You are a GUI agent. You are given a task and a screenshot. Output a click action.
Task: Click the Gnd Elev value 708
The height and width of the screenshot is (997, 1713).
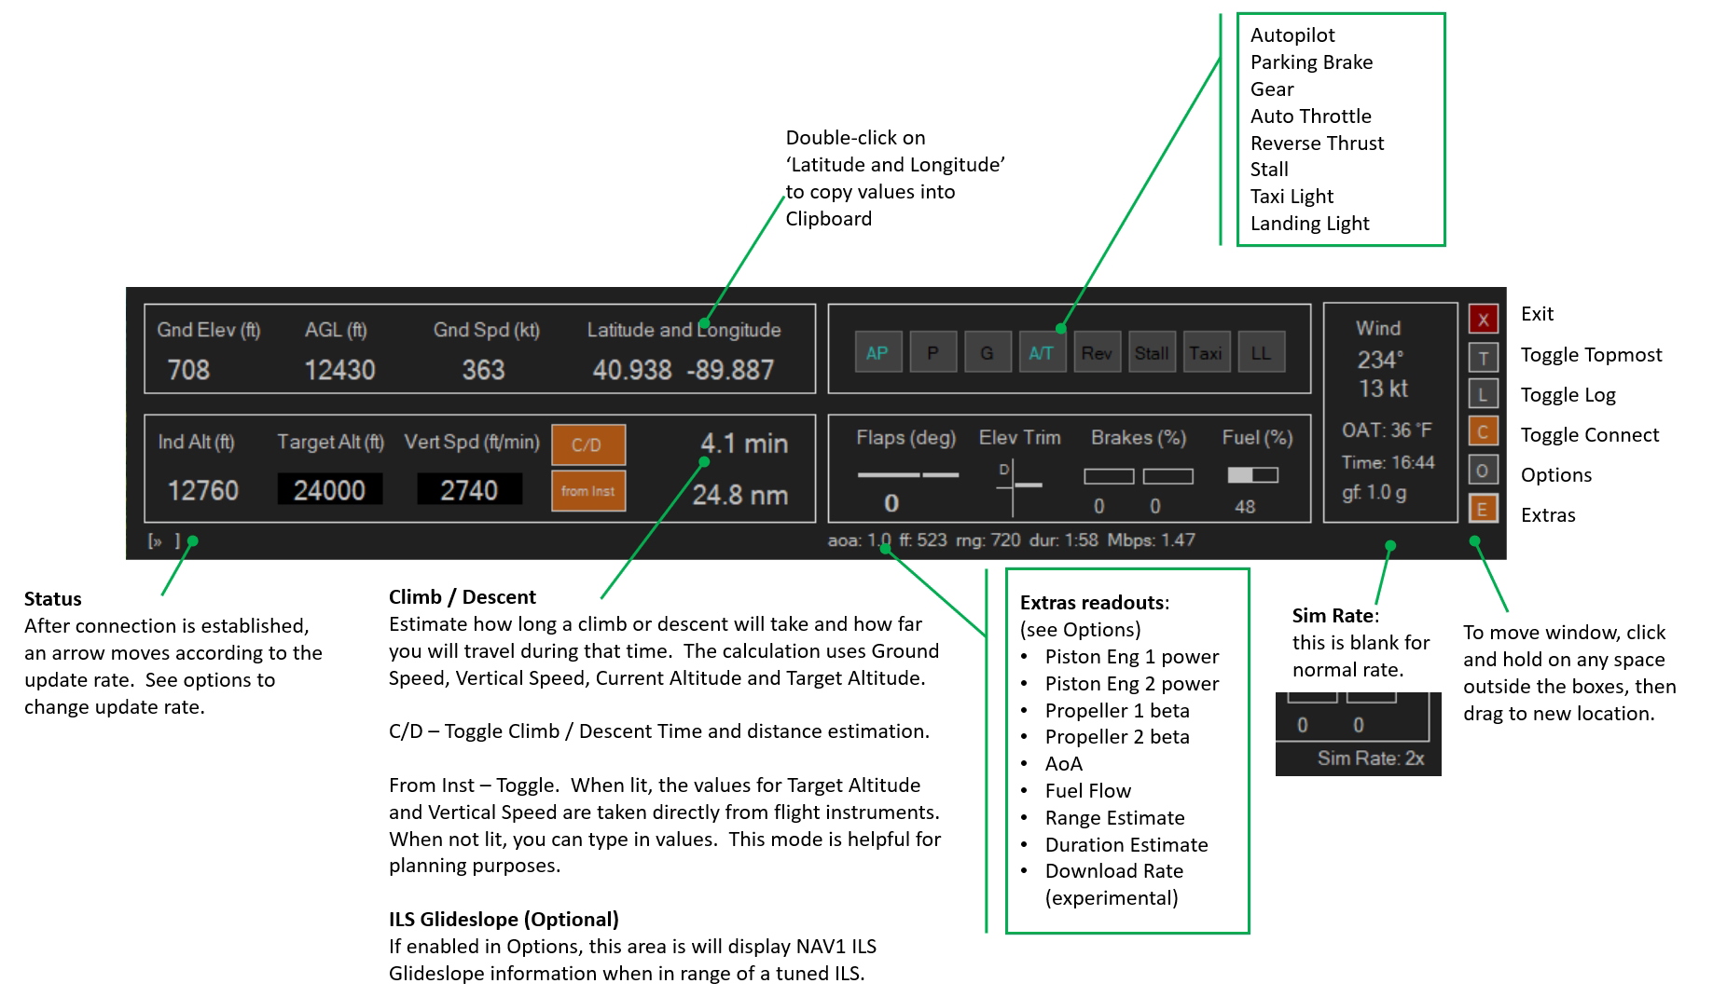click(188, 370)
